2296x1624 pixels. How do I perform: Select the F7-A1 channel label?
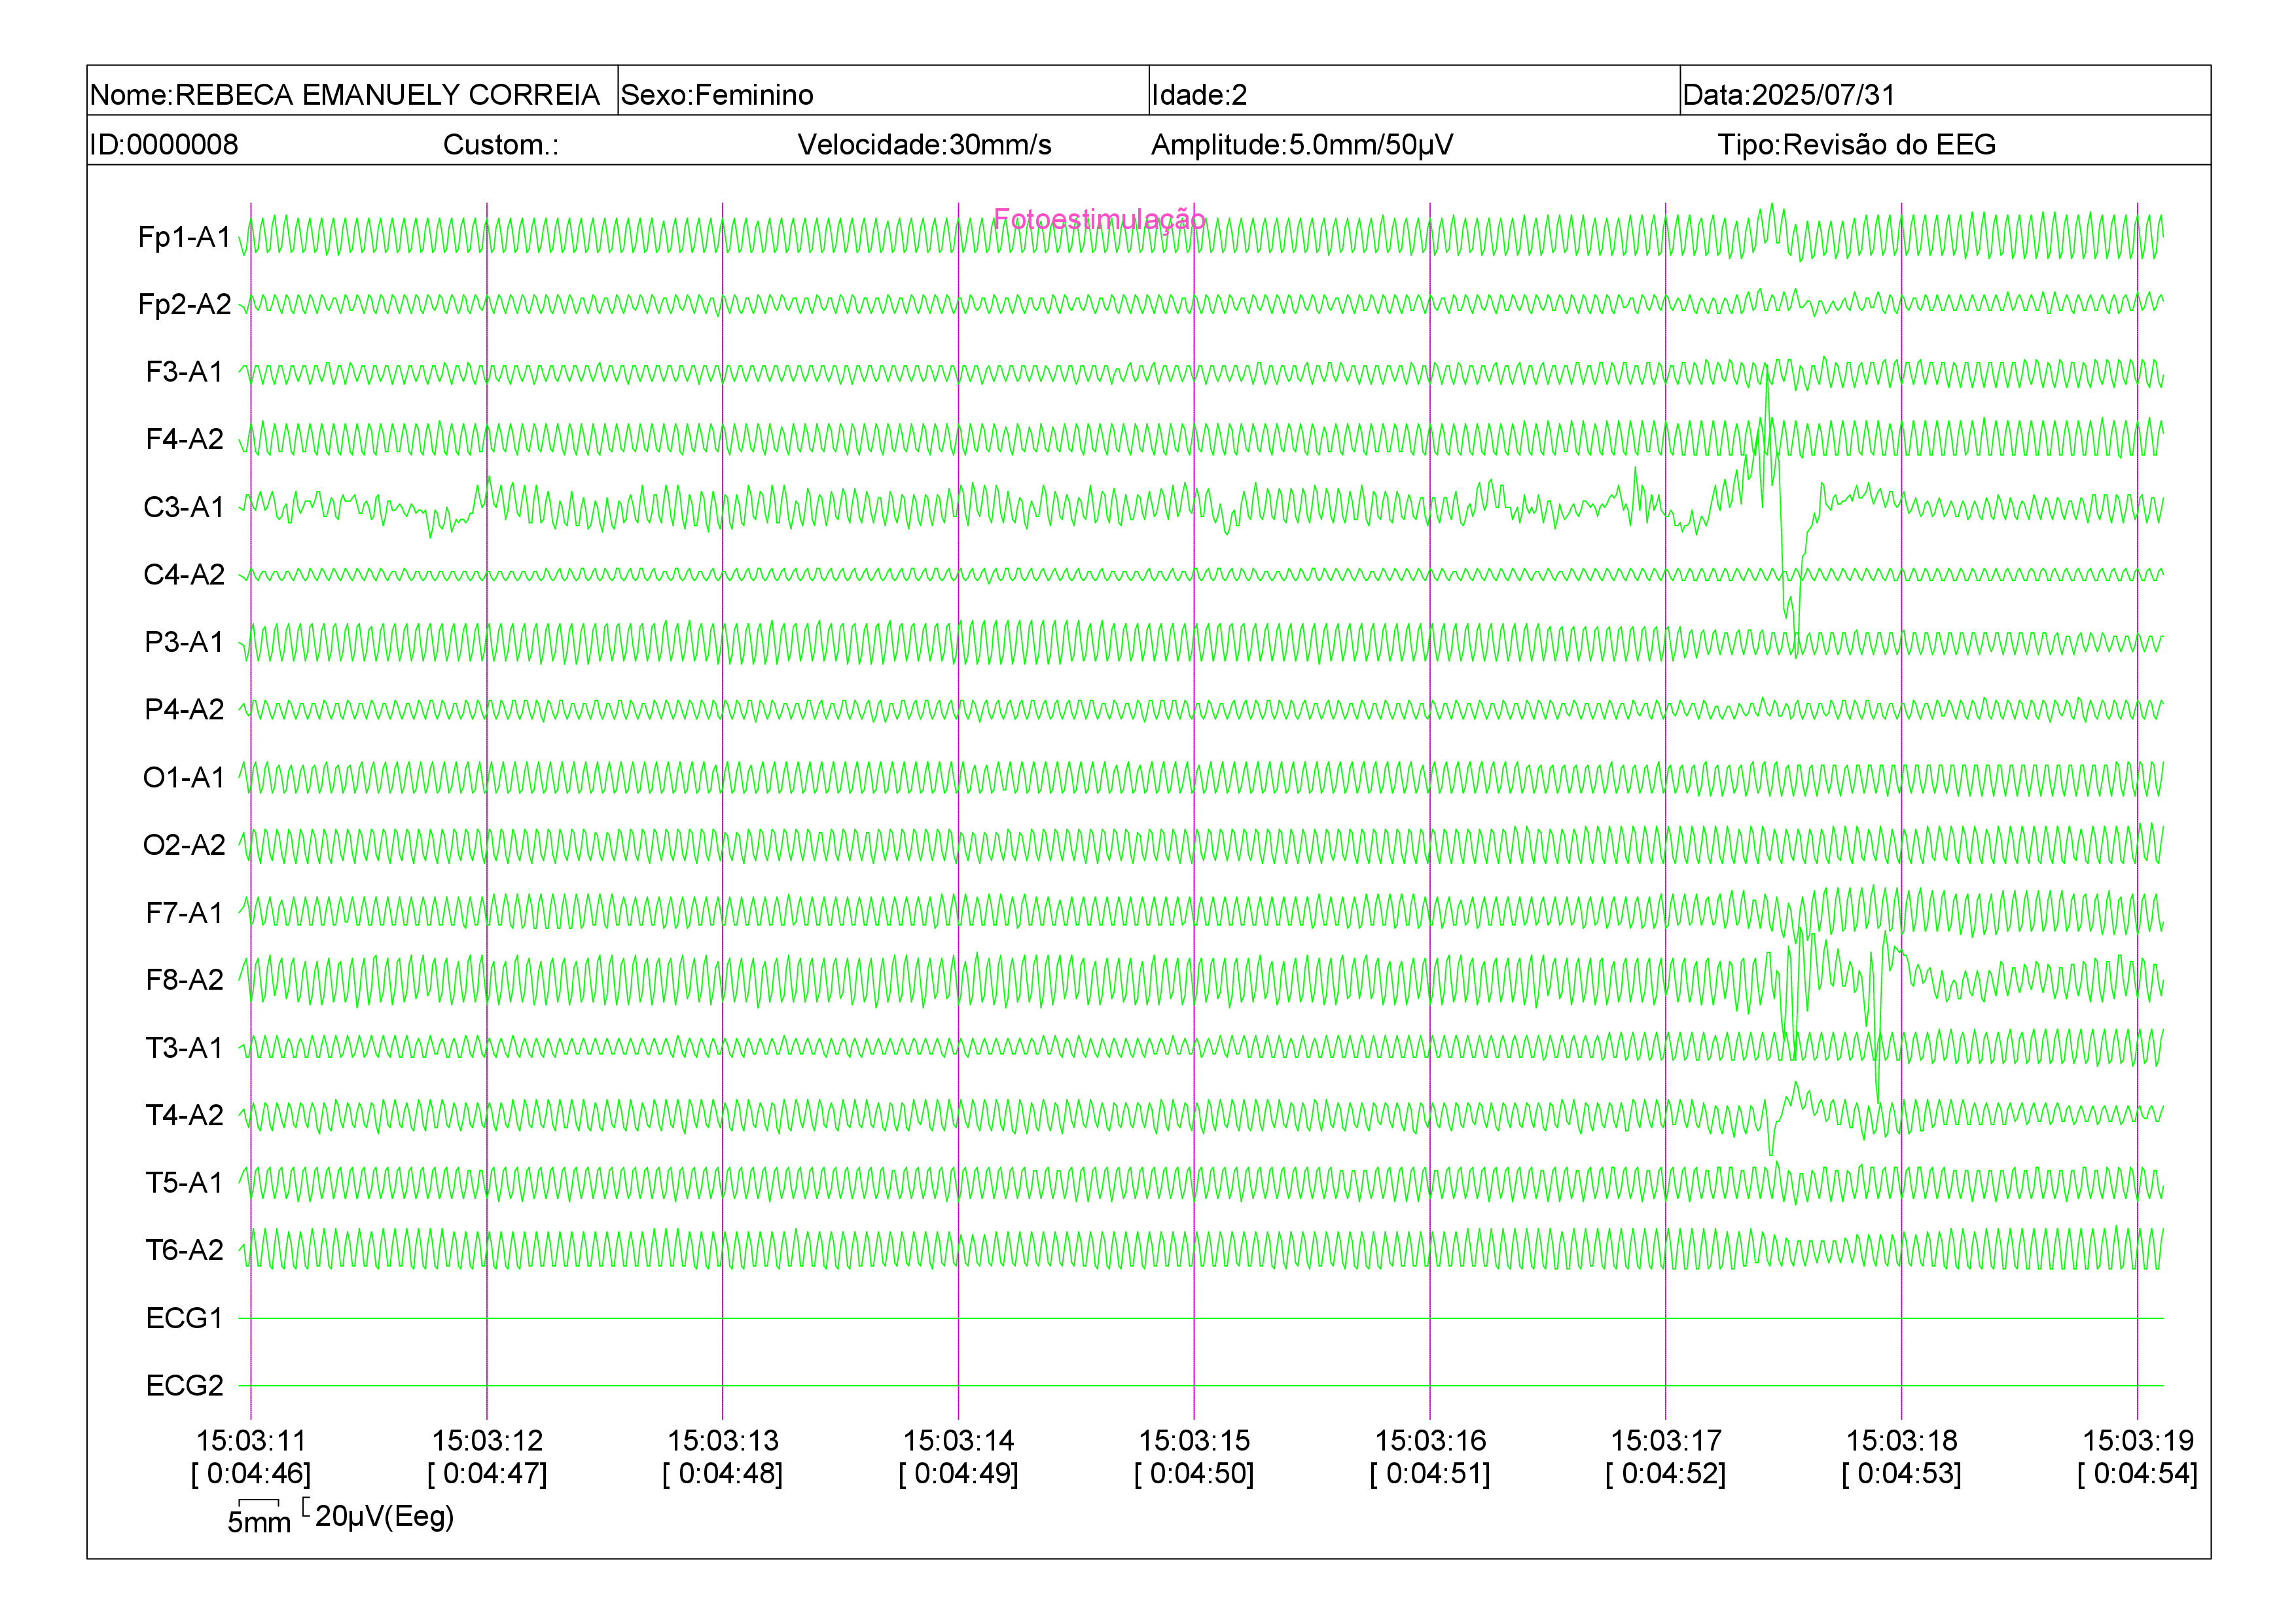pyautogui.click(x=184, y=912)
